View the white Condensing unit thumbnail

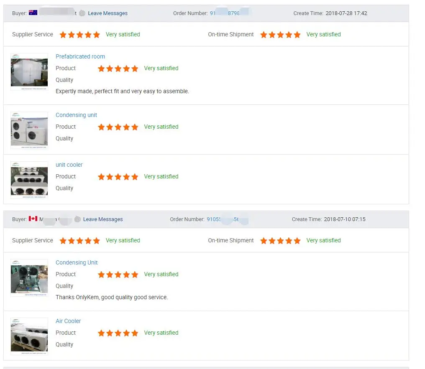29,130
